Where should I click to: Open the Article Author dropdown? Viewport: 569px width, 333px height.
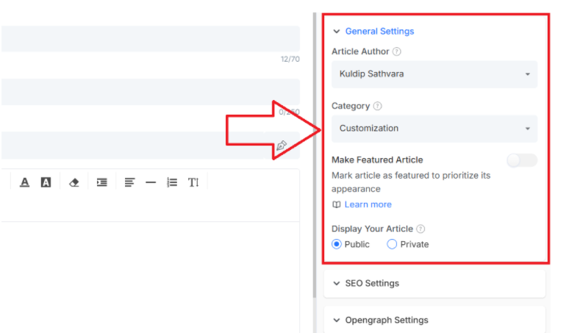[434, 74]
